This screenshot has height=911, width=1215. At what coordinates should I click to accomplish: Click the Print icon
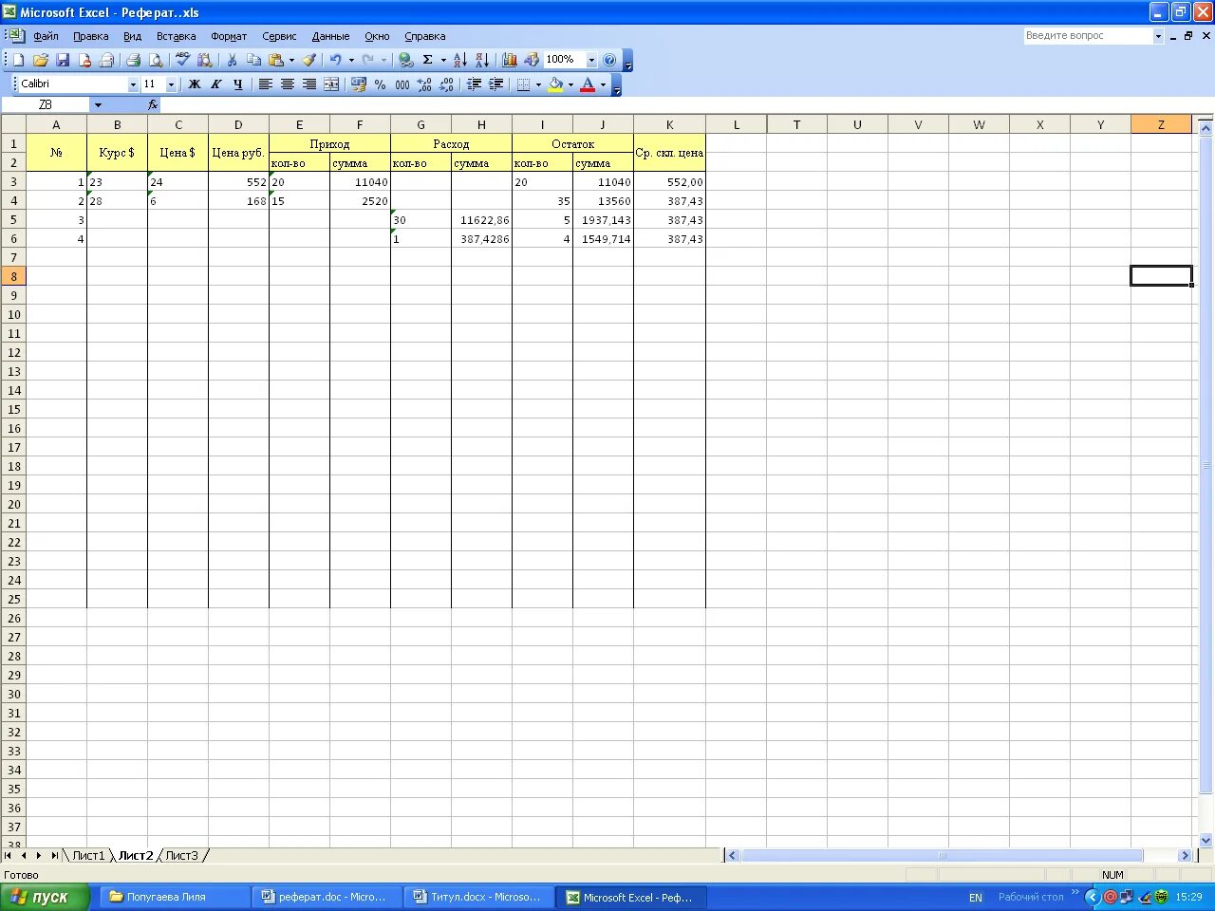133,60
